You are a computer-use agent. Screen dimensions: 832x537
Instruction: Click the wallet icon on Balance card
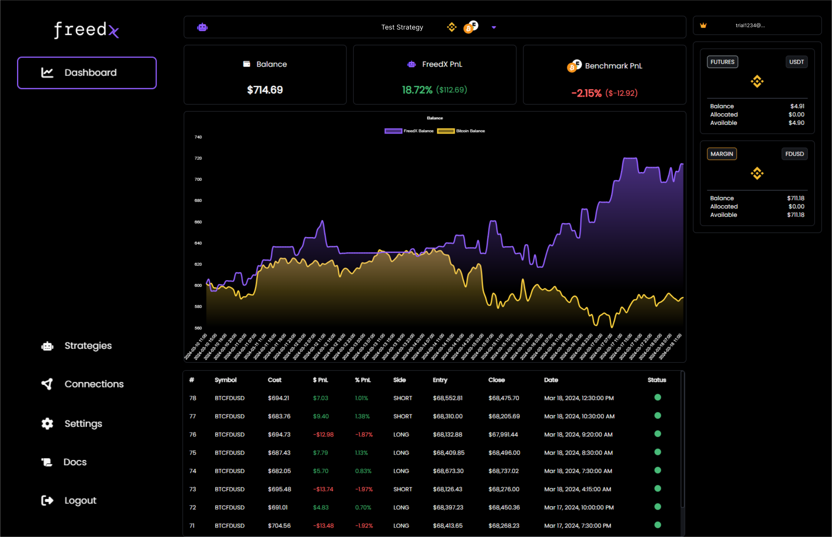point(247,64)
